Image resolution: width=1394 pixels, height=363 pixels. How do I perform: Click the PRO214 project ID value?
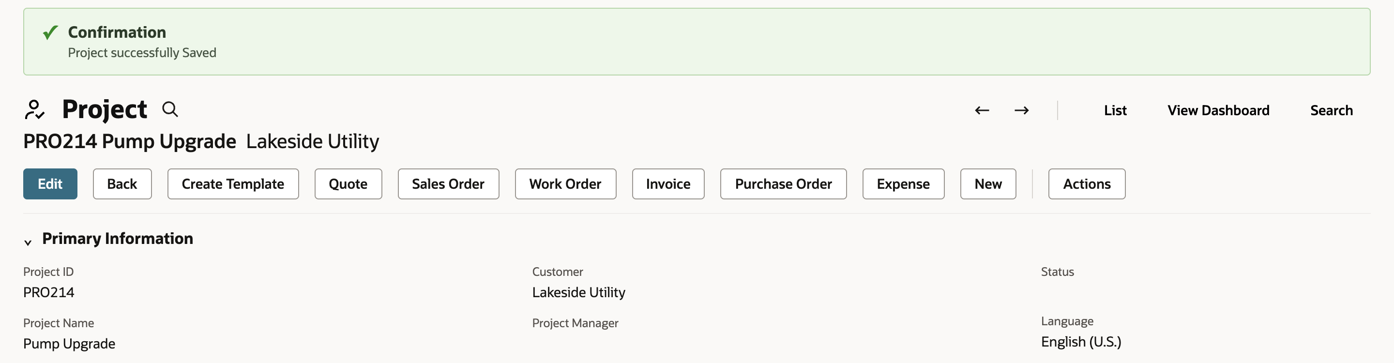(x=49, y=293)
